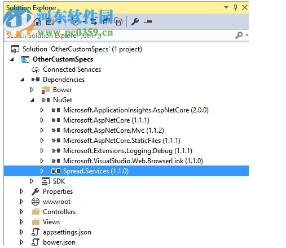Expand the appsettings.json file node

pos(21,232)
